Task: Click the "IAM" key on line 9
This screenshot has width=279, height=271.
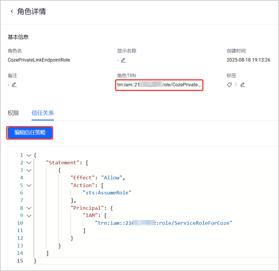Action: [x=90, y=216]
